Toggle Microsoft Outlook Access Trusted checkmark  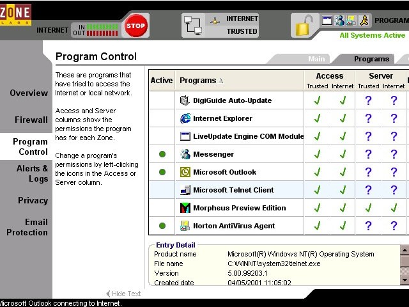pyautogui.click(x=317, y=172)
